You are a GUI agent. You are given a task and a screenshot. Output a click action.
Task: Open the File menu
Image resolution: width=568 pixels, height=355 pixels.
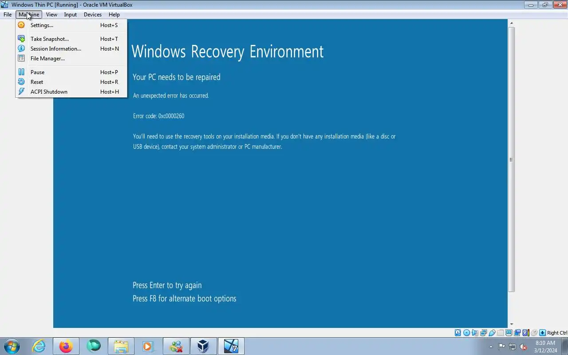coord(8,15)
